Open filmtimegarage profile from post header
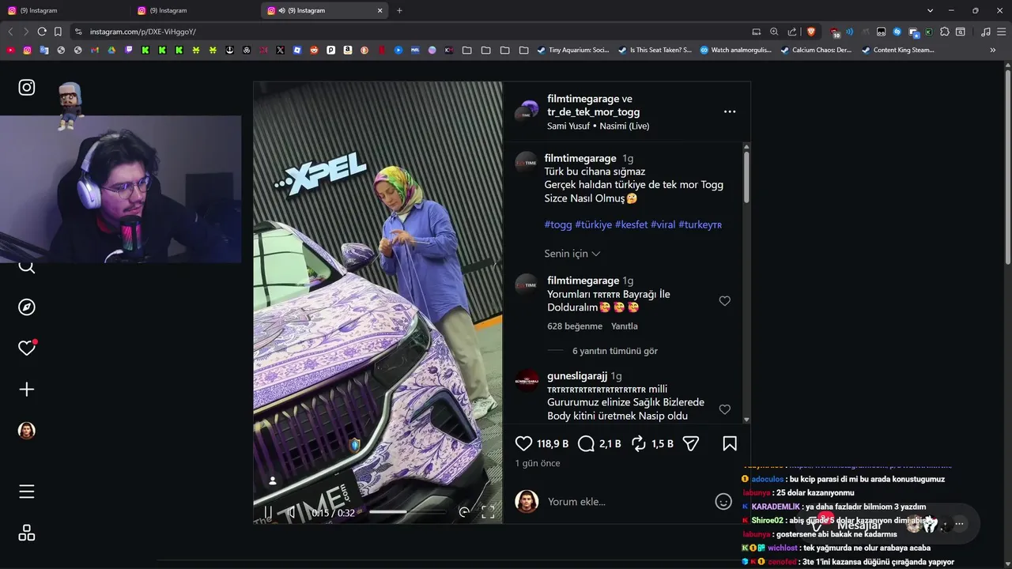Viewport: 1012px width, 569px height. point(583,99)
